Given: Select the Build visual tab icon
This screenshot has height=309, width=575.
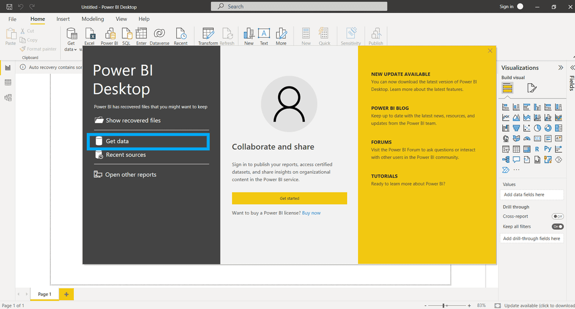Looking at the screenshot, I should tap(508, 88).
